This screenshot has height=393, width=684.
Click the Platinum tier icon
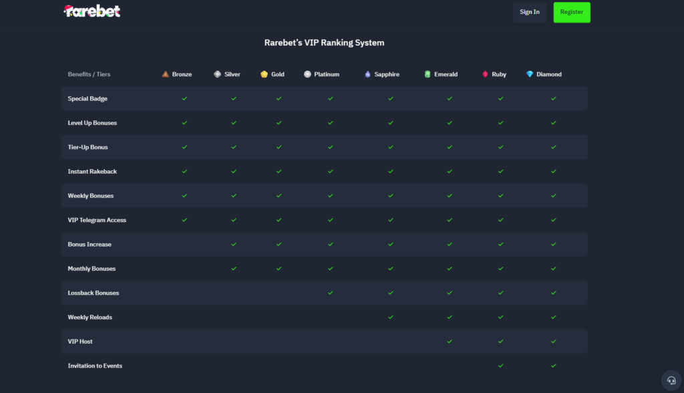pyautogui.click(x=307, y=74)
